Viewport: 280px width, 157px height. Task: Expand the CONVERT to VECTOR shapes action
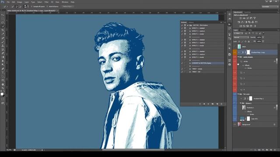pos(190,63)
